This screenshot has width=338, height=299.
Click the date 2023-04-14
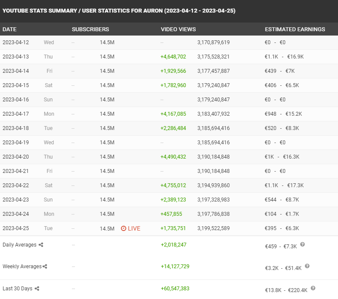16,71
